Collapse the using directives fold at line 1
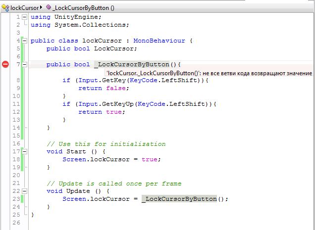Image resolution: width=315 pixels, height=230 pixels. click(24, 17)
